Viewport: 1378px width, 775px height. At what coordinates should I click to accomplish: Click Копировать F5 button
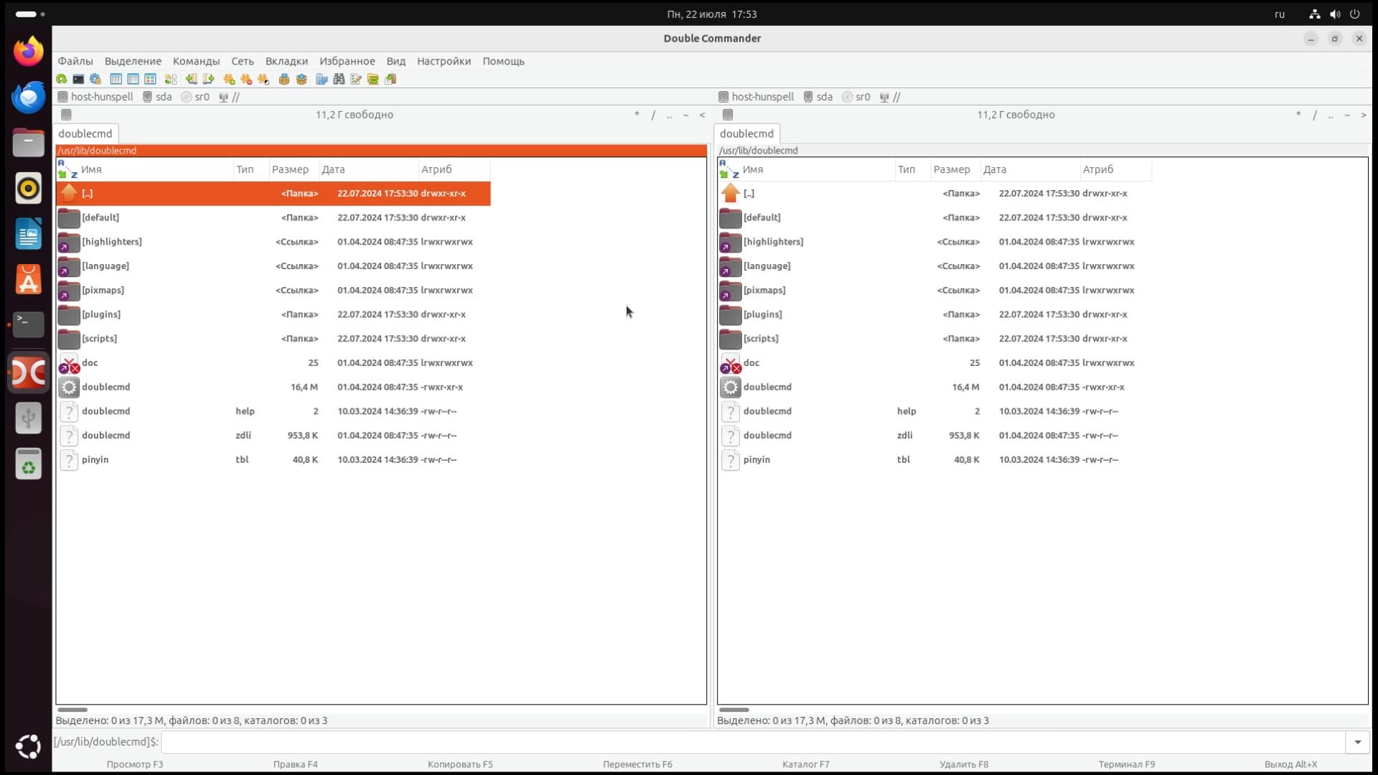(x=460, y=764)
